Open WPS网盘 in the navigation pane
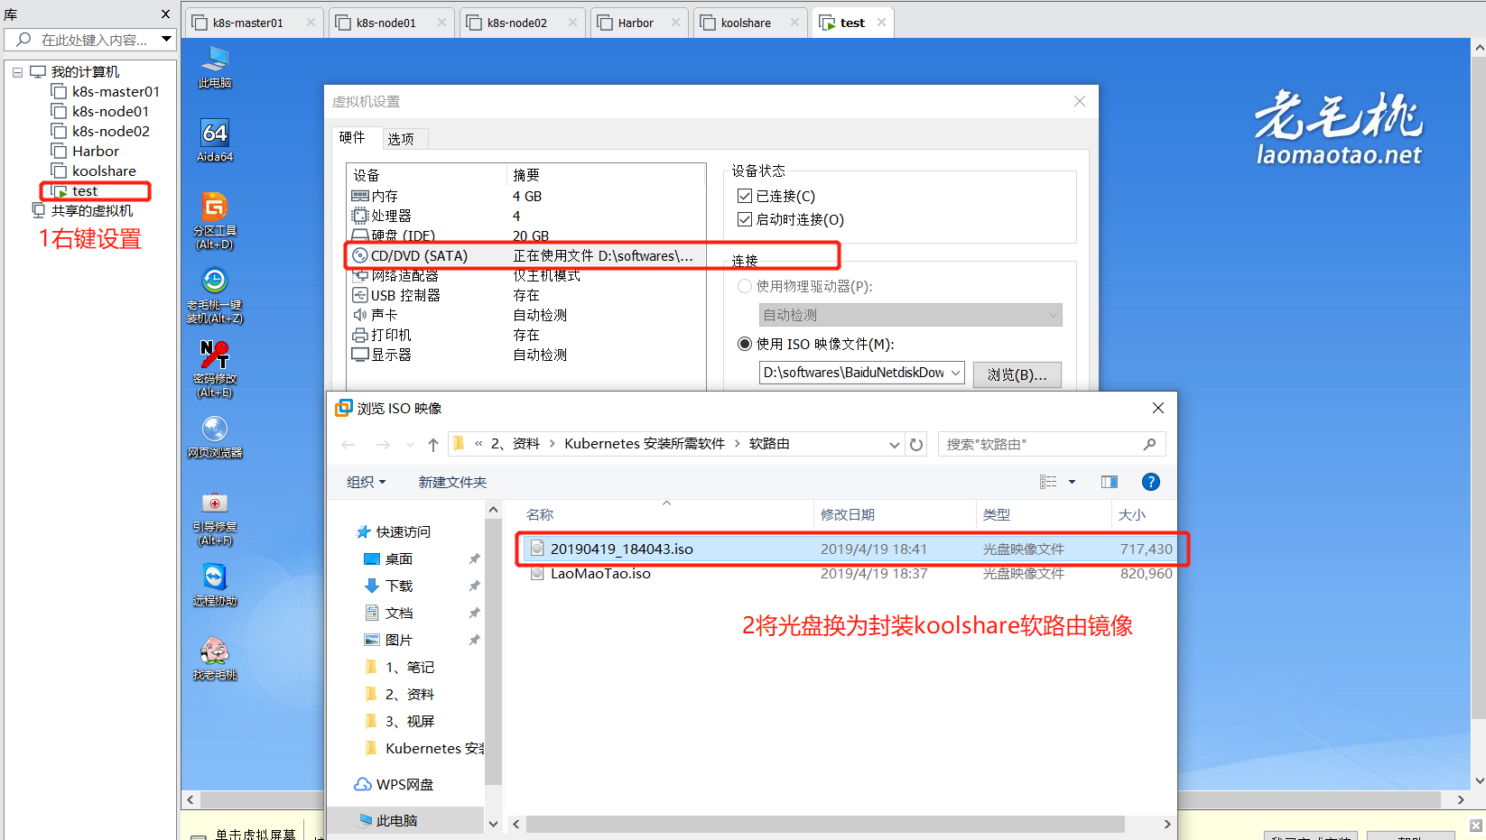Viewport: 1486px width, 840px height. (x=395, y=784)
